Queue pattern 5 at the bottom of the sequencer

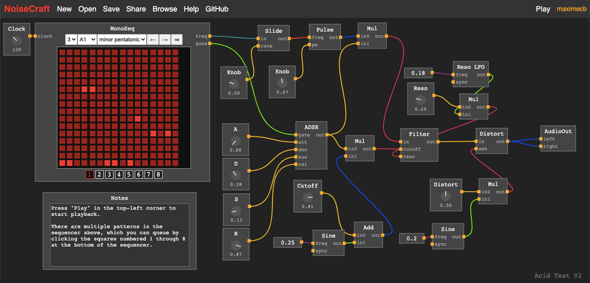click(129, 174)
